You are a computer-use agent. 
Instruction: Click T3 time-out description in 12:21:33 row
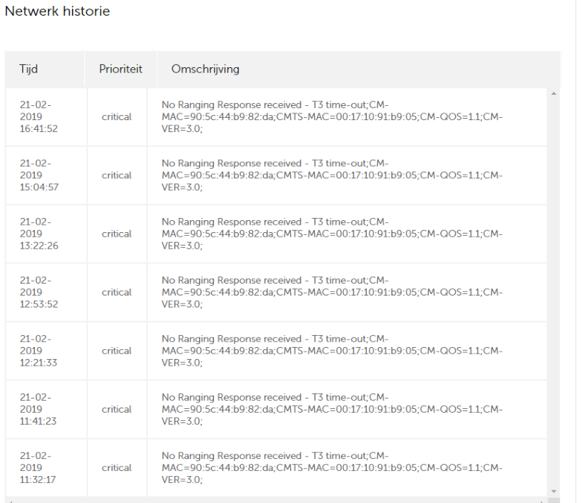(332, 351)
